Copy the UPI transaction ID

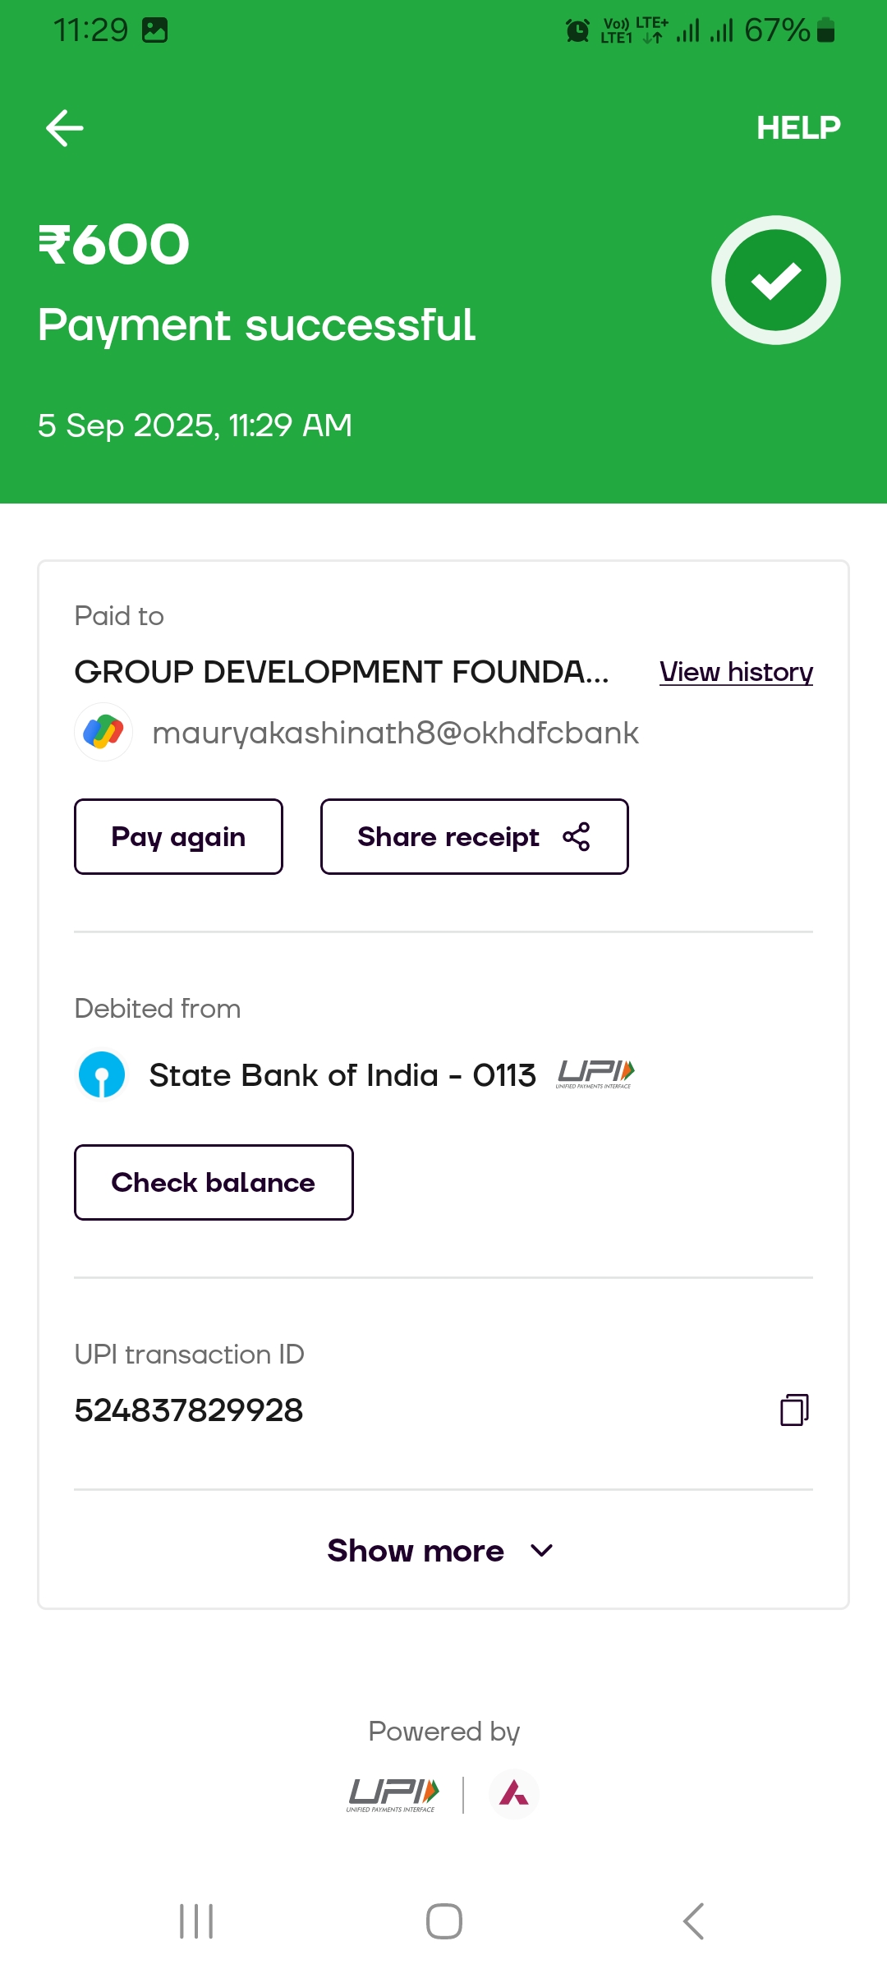point(794,1410)
